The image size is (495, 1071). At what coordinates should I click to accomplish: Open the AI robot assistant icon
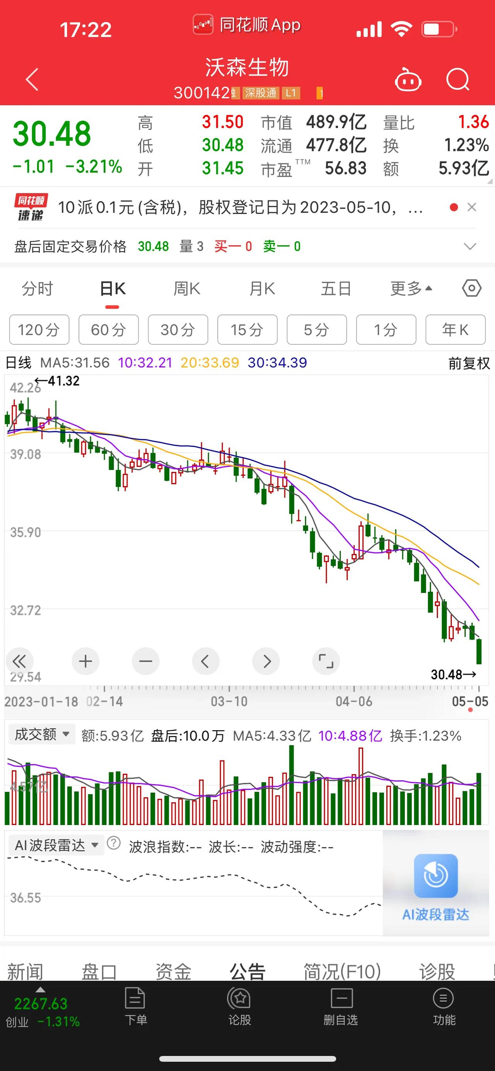click(x=408, y=79)
